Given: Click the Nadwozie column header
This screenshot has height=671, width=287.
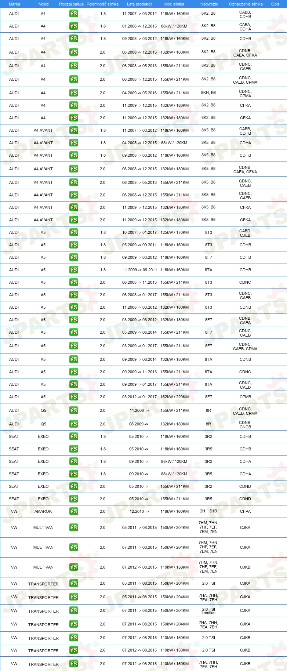Looking at the screenshot, I should coord(209,4).
